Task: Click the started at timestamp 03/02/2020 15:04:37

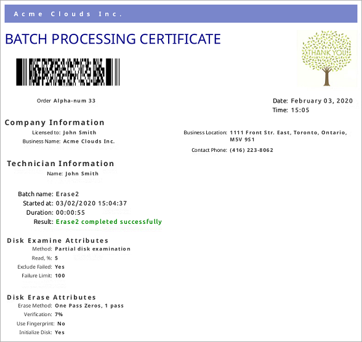Action: (91, 204)
